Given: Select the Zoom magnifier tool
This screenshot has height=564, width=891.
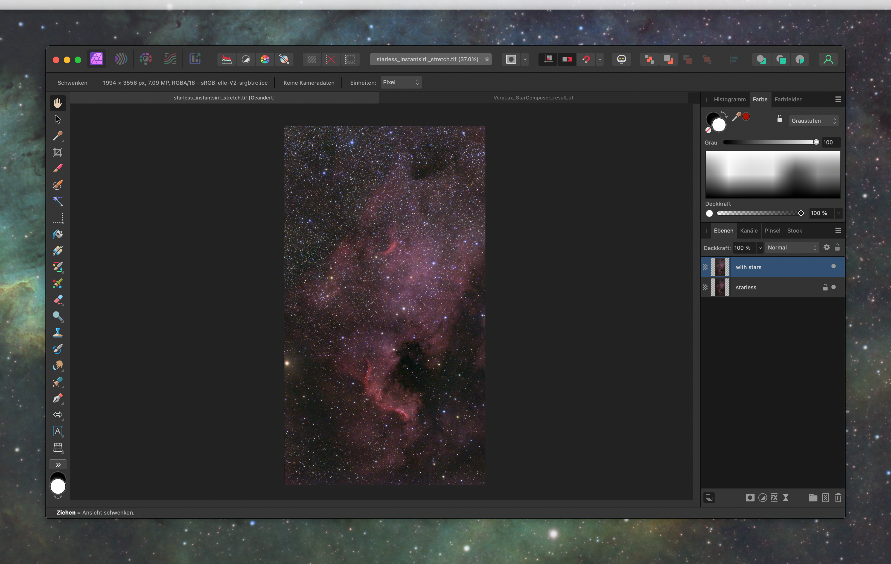Looking at the screenshot, I should pyautogui.click(x=58, y=316).
